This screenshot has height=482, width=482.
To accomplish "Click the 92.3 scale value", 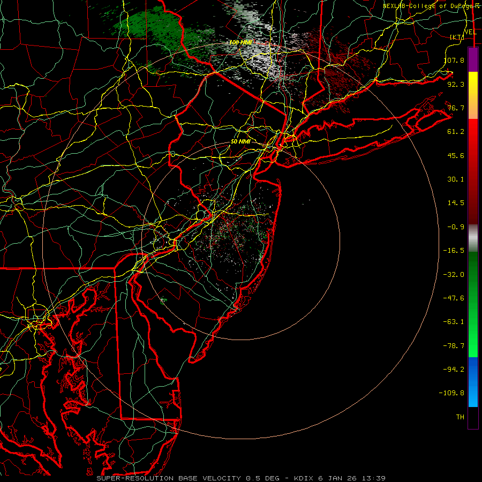I will tap(456, 84).
